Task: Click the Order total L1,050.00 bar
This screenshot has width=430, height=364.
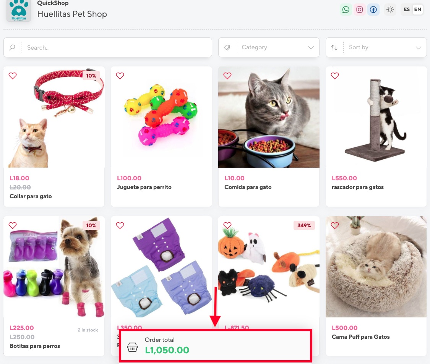Action: [215, 346]
